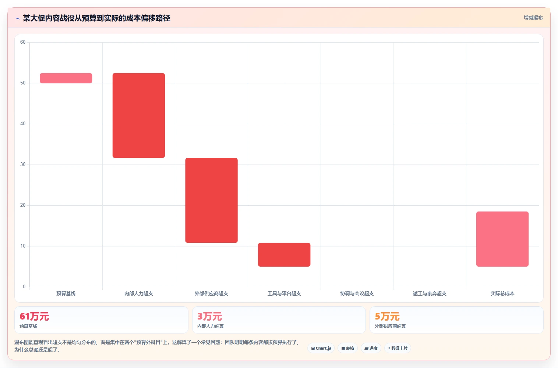Select the 进度 tag chip

coord(371,348)
